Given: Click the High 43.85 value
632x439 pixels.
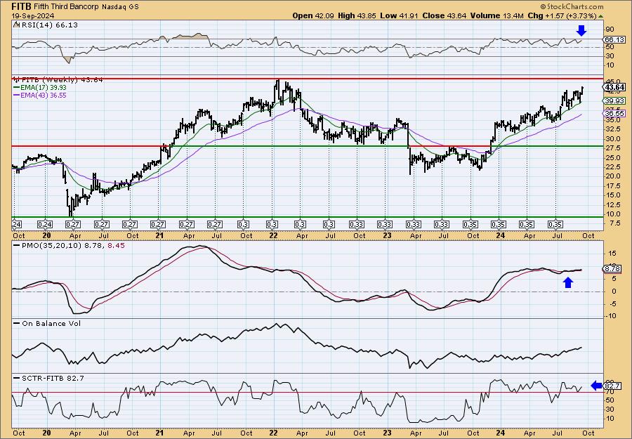Looking at the screenshot, I should 357,15.
